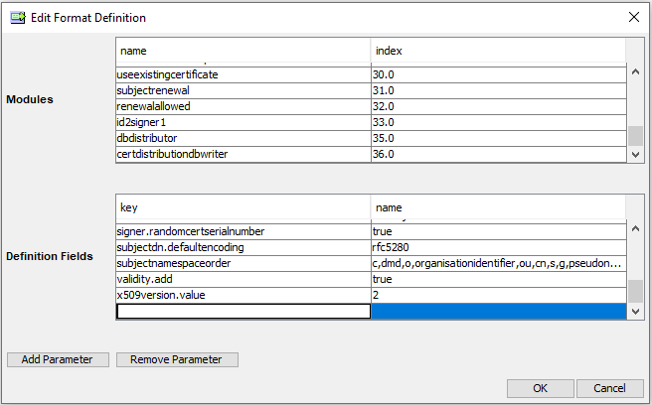Click the empty key input cell
Viewport: 652px width, 405px height.
[x=243, y=312]
